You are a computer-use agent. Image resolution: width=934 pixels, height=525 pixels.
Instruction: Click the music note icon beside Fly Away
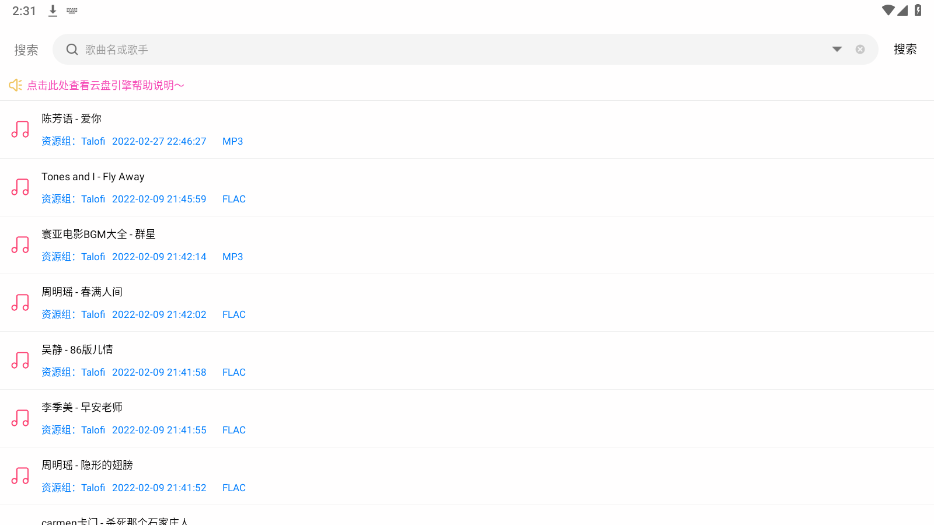click(20, 187)
